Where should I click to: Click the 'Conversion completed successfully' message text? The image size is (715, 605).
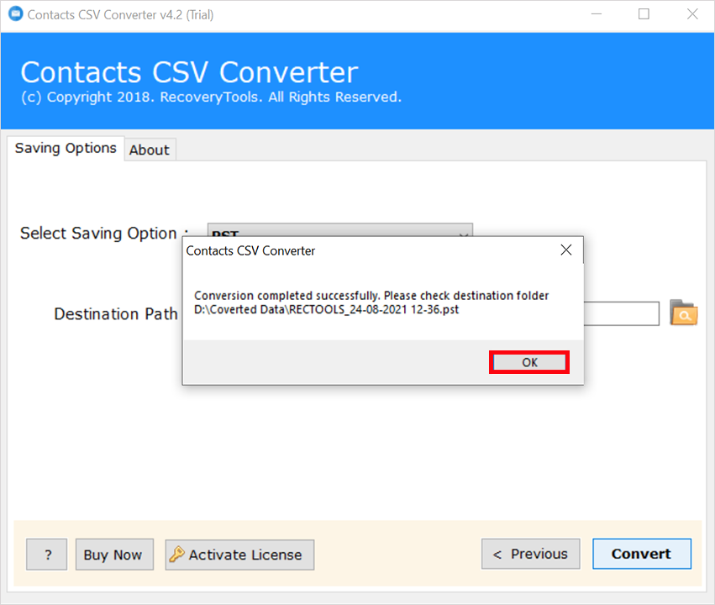[x=371, y=296]
